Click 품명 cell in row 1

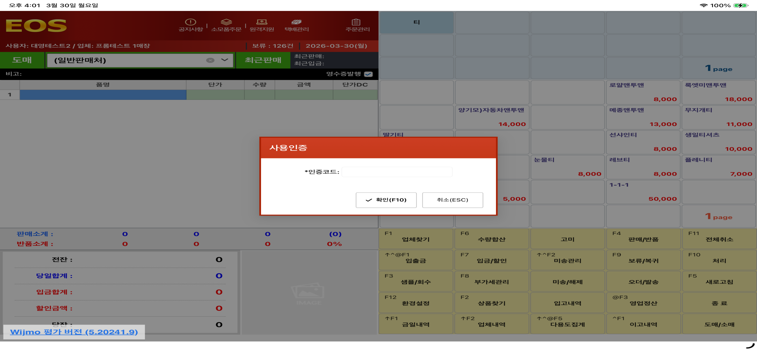(103, 95)
